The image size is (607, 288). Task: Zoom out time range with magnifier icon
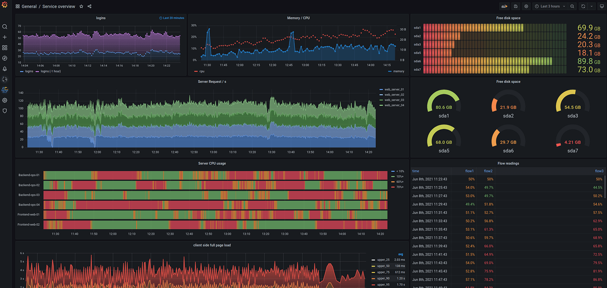point(572,6)
